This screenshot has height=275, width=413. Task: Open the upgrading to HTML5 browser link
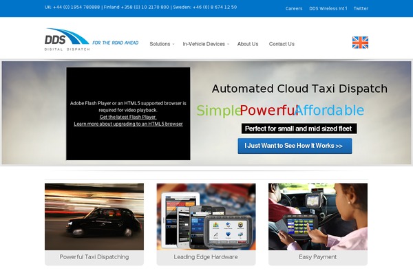point(128,124)
